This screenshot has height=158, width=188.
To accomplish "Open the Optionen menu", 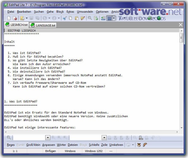I will pyautogui.click(x=102, y=12).
